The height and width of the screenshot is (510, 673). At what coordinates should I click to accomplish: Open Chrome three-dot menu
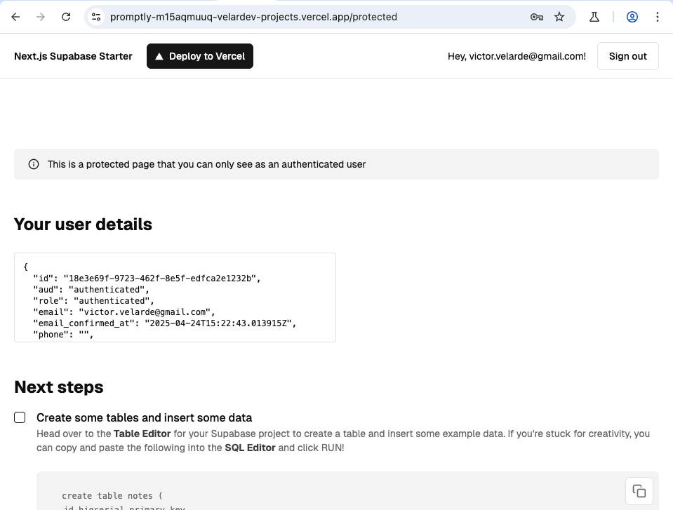(658, 17)
